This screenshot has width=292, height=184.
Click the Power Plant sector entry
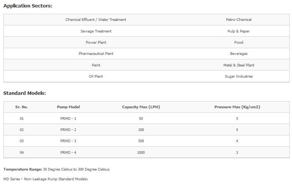(x=96, y=43)
